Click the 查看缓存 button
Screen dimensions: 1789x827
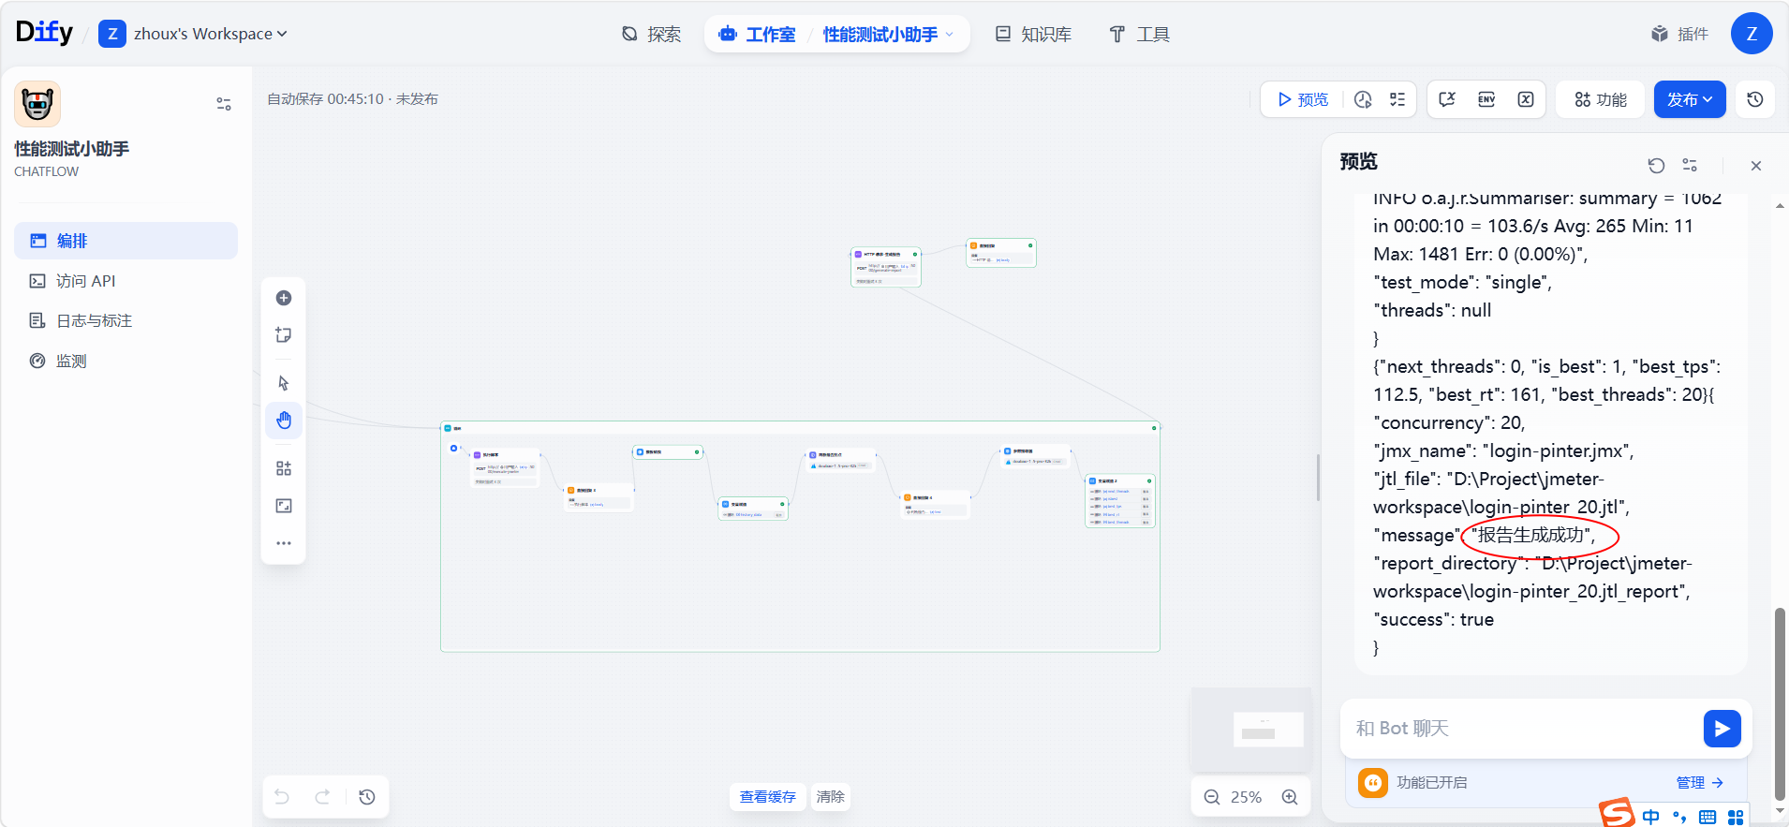(x=767, y=797)
